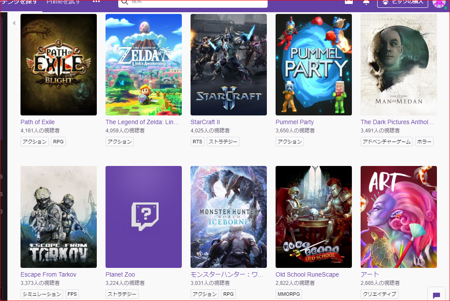Select アクション tag under Pummel Party
This screenshot has height=301, width=450.
[x=290, y=142]
